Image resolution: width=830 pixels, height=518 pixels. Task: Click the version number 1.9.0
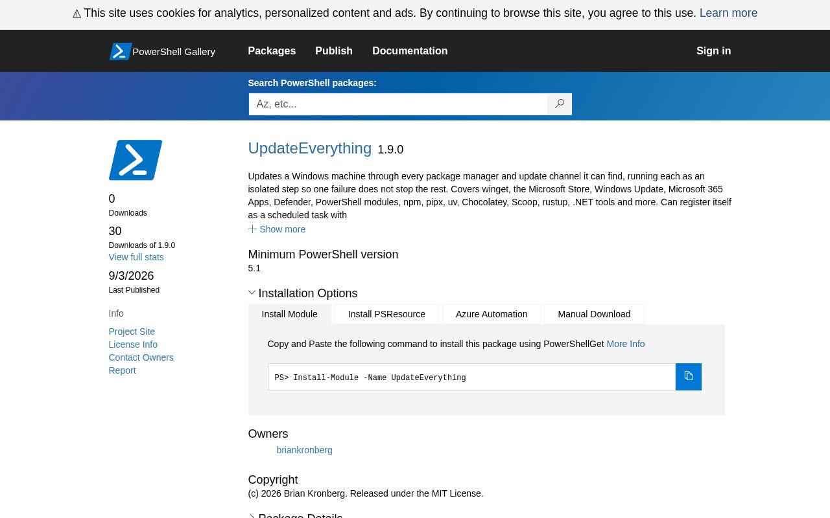click(x=390, y=150)
